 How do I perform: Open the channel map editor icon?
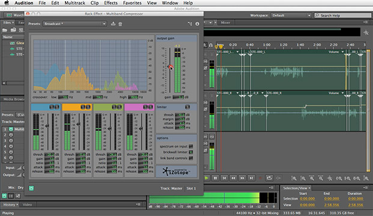(190, 24)
